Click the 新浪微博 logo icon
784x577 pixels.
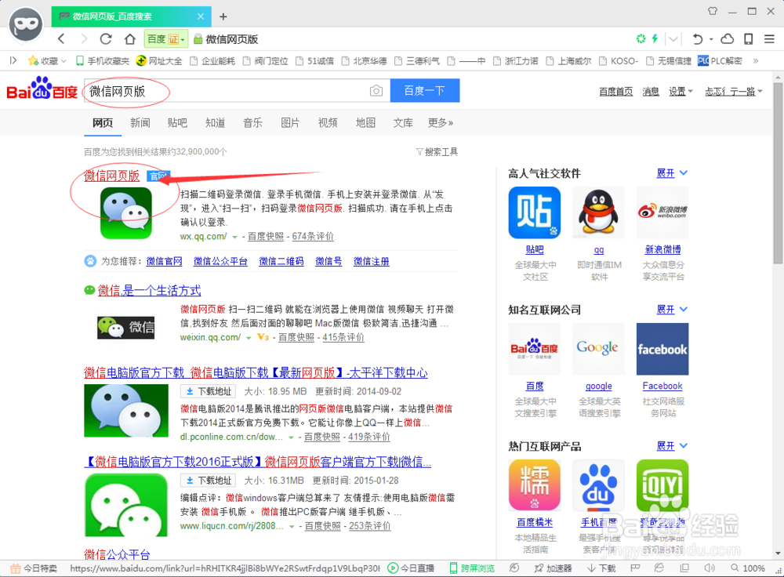pyautogui.click(x=662, y=212)
